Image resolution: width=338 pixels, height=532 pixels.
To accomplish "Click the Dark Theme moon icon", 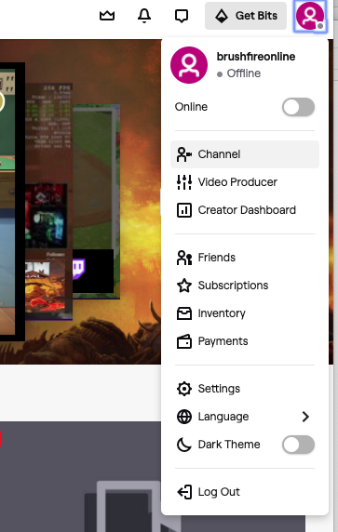I will click(x=184, y=445).
